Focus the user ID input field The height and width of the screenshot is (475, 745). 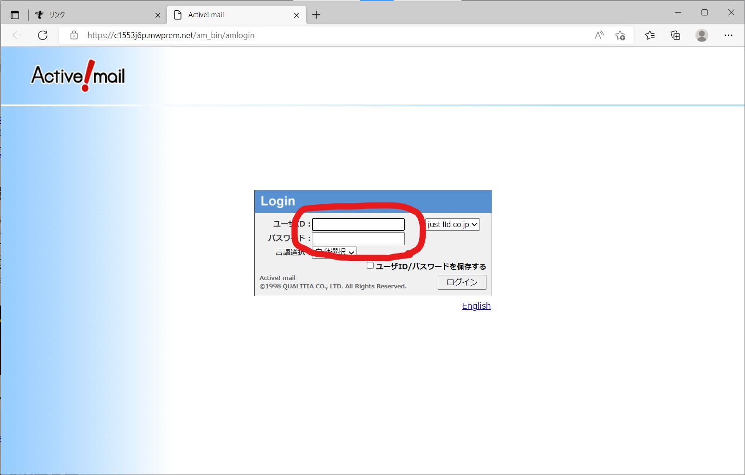pos(358,224)
